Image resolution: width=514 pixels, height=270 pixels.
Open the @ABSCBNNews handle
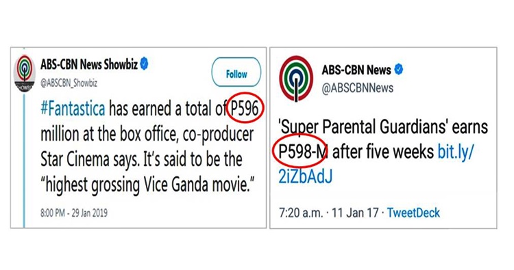[358, 88]
